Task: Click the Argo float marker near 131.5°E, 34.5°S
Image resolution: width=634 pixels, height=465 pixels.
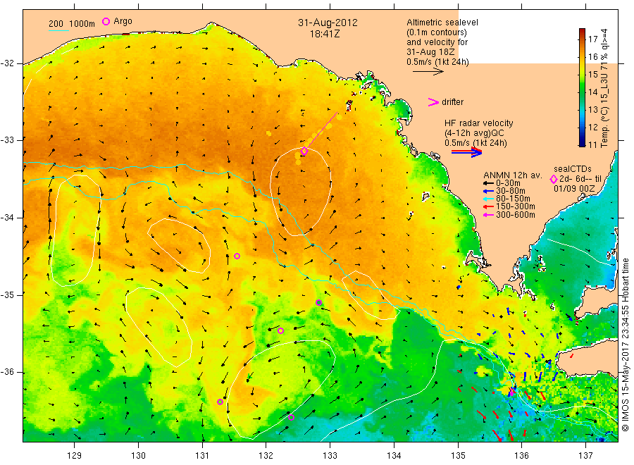Action: pyautogui.click(x=237, y=256)
